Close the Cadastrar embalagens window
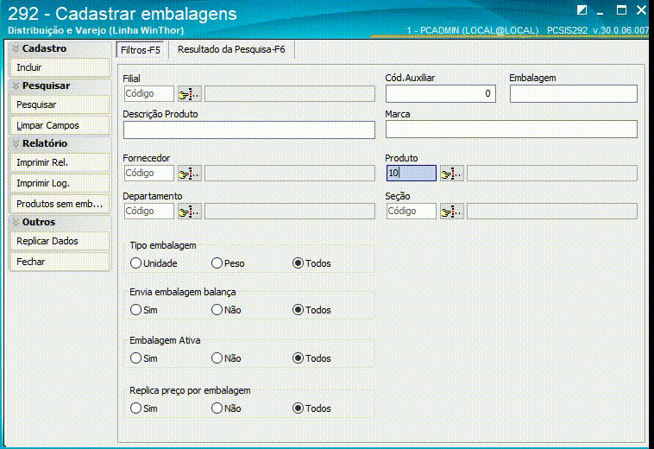 [641, 10]
